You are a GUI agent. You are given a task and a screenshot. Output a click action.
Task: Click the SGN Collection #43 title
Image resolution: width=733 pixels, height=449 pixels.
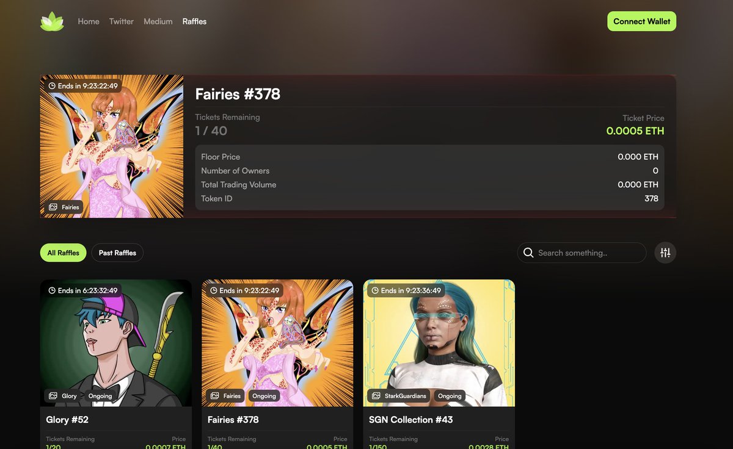pyautogui.click(x=411, y=420)
